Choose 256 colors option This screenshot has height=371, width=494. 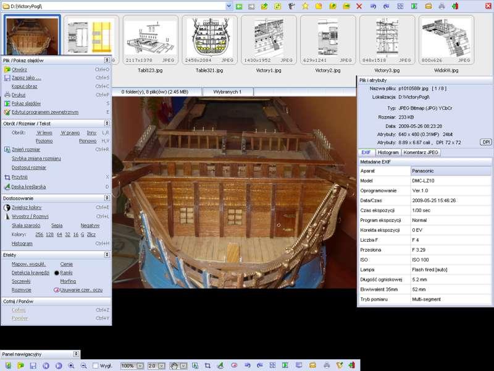tap(40, 235)
